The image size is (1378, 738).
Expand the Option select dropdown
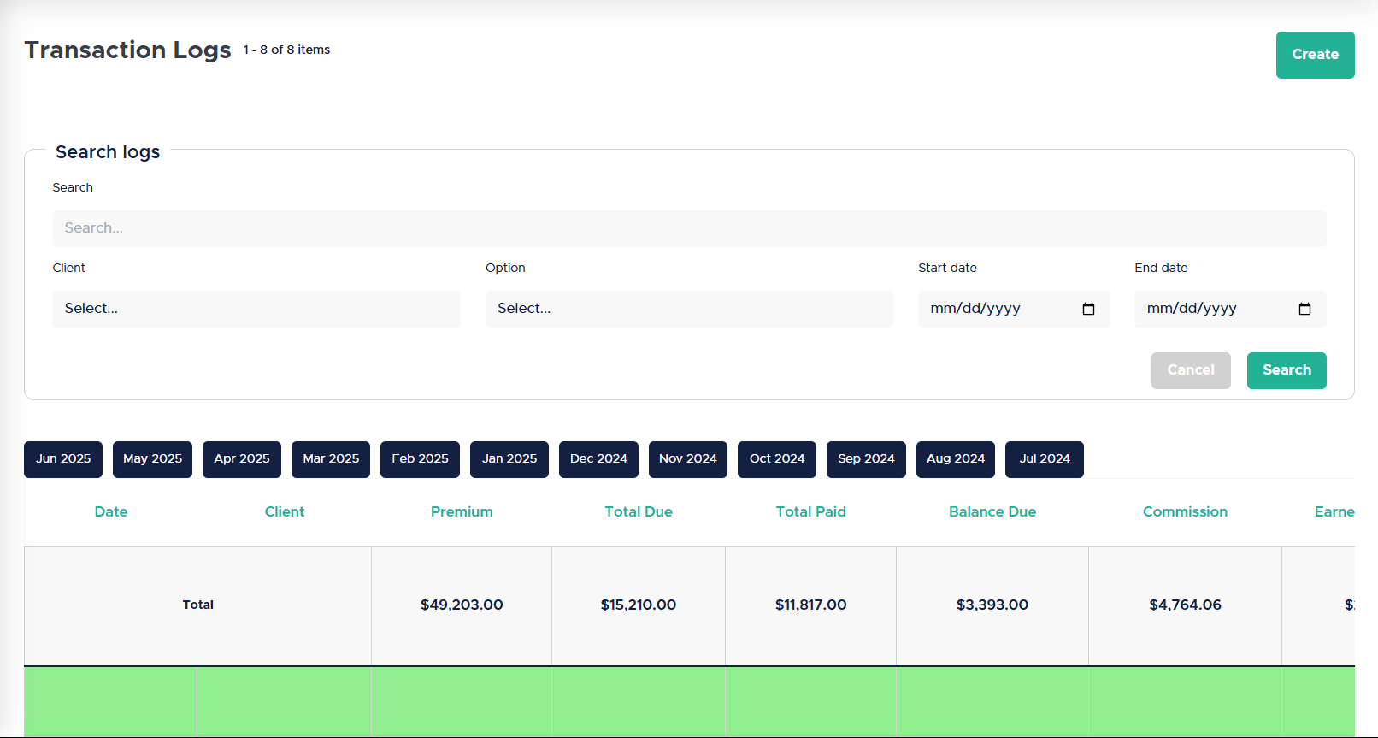click(688, 309)
